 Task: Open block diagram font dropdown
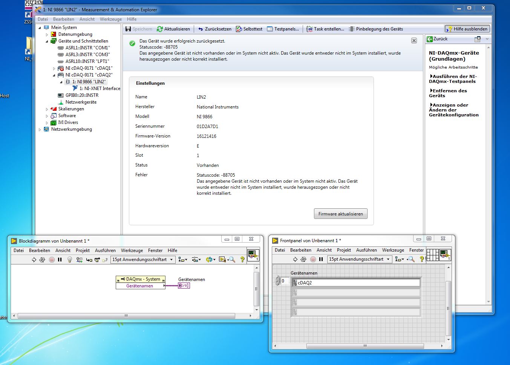coord(143,260)
